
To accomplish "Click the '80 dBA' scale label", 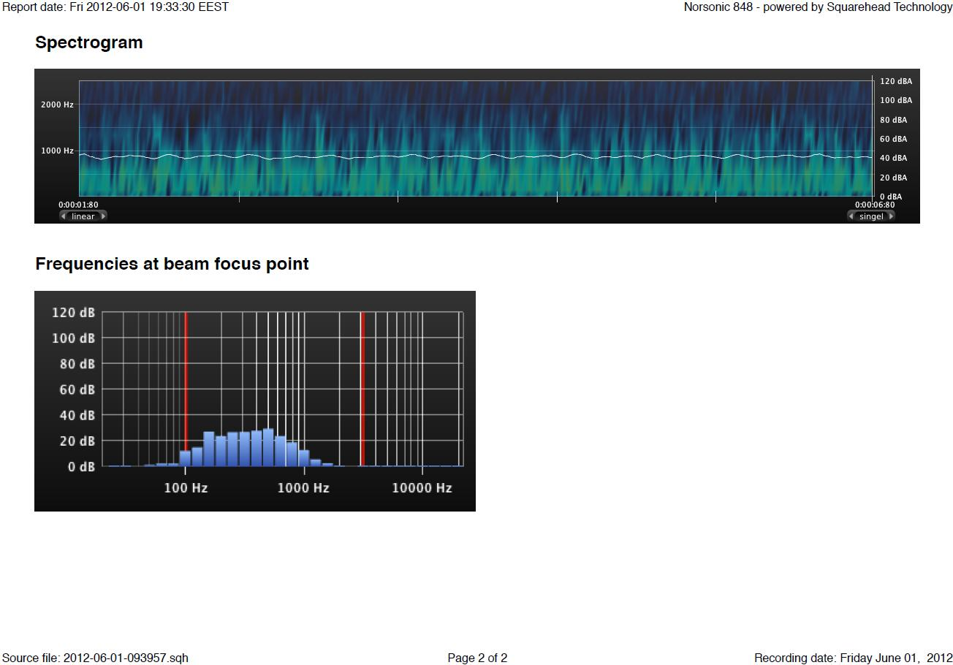I will tap(893, 120).
